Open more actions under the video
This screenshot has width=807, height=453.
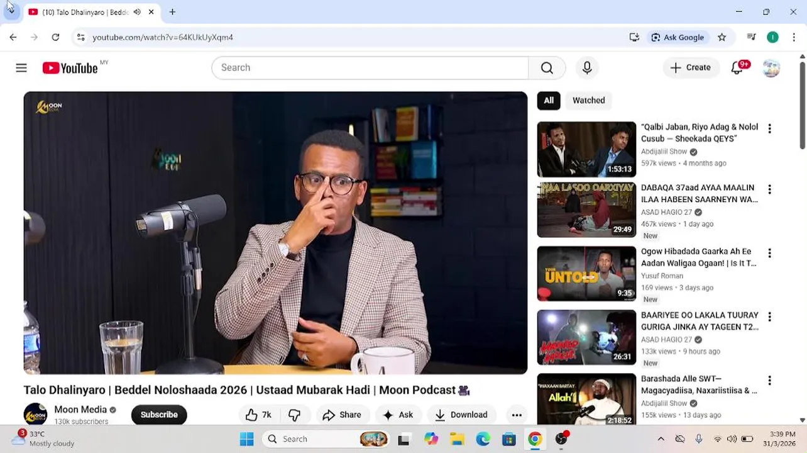517,415
